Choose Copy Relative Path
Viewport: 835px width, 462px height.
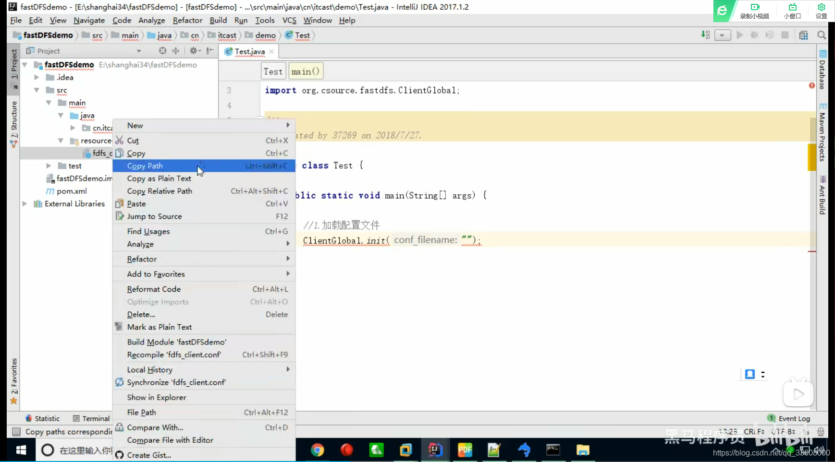click(204, 191)
